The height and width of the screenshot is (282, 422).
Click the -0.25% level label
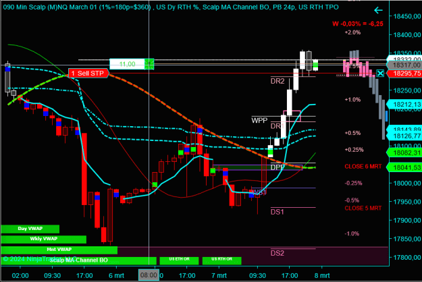pyautogui.click(x=353, y=183)
